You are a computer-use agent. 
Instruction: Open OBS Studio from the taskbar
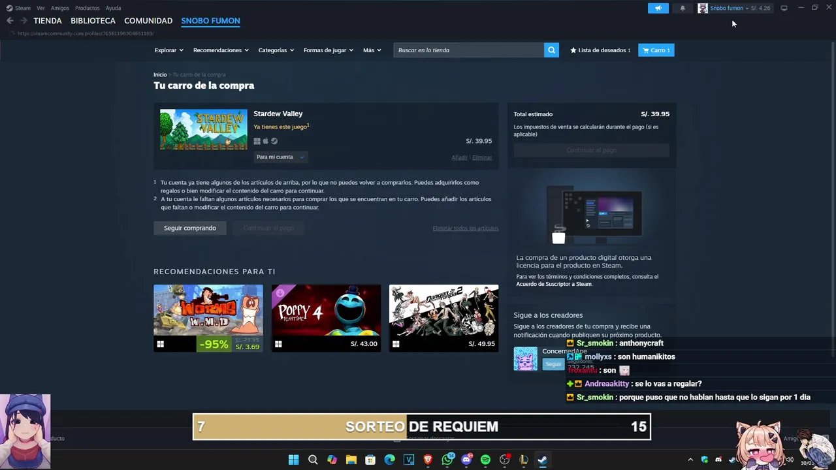pos(504,460)
